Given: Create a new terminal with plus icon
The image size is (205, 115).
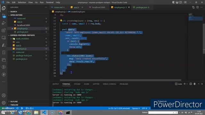Looking at the screenshot, I should (184, 84).
